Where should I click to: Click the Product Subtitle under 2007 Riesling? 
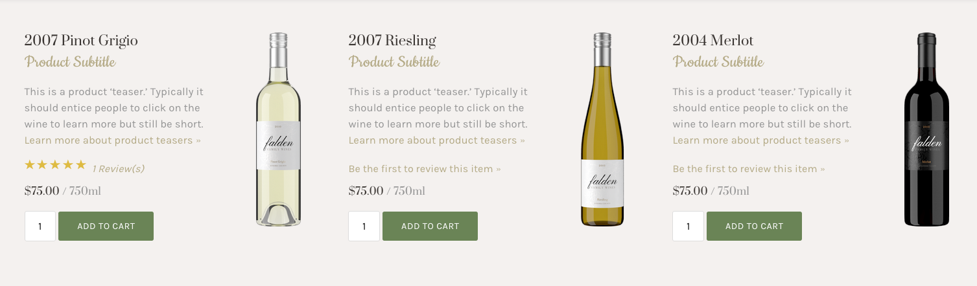(x=394, y=62)
